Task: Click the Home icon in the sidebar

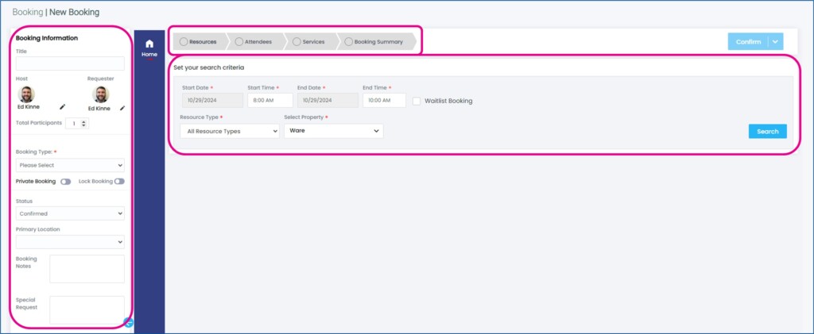Action: [149, 44]
